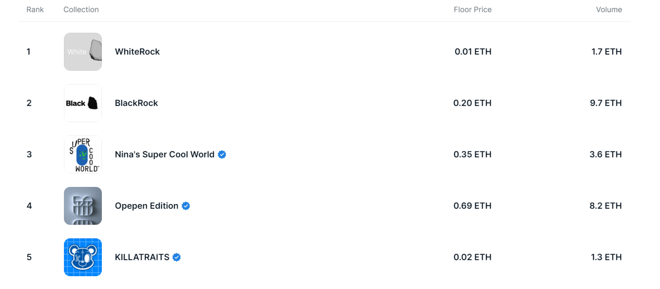Click the WhiteRock collection thumbnail image

point(82,51)
